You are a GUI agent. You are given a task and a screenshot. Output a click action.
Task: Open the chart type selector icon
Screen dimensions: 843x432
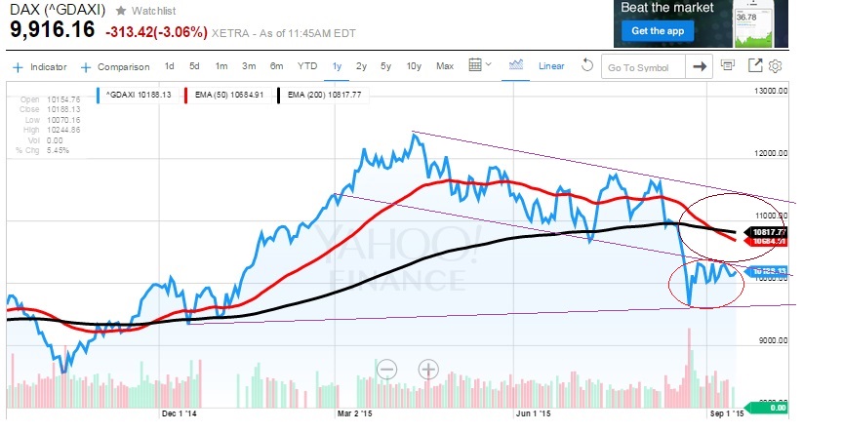[517, 65]
